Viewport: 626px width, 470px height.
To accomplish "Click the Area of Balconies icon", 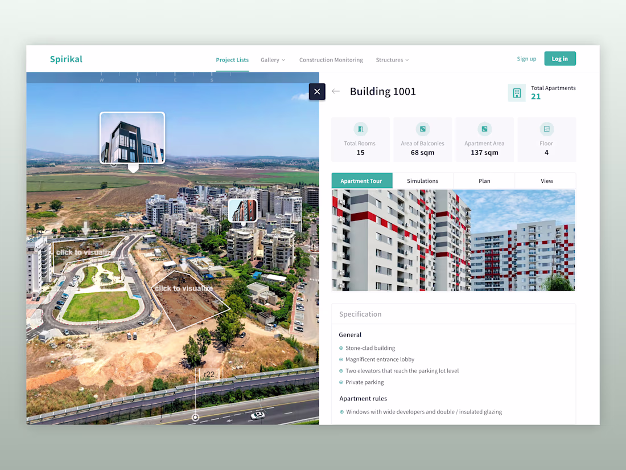I will pos(422,129).
